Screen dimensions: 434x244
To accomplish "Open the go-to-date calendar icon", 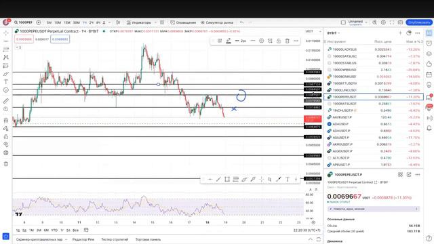I will [86, 230].
